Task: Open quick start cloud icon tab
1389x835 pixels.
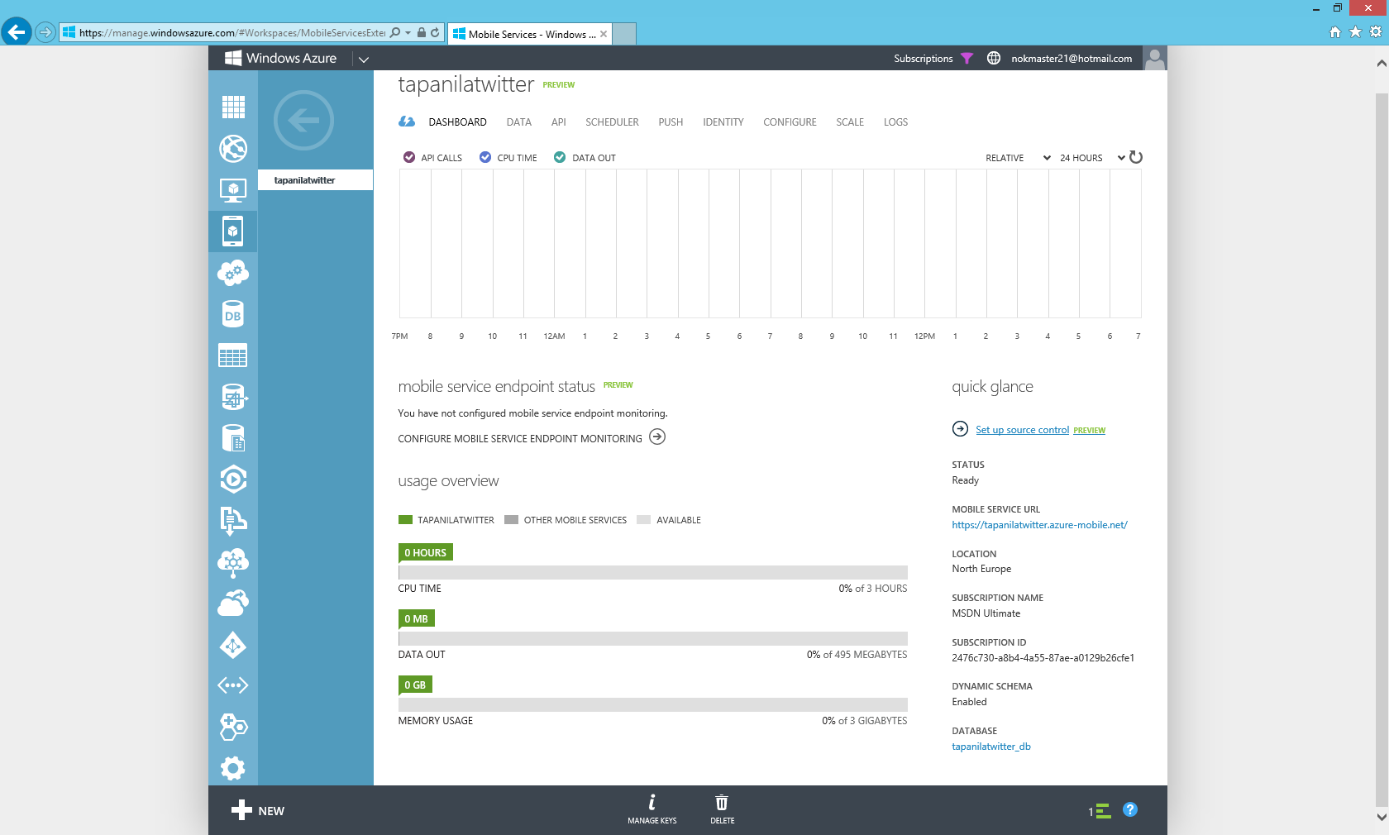Action: point(407,122)
